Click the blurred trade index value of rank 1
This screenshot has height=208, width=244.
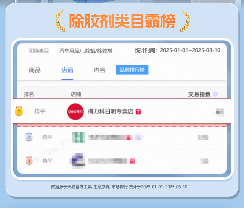pyautogui.click(x=219, y=112)
